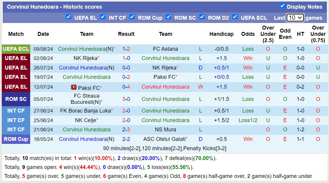Toggle the ROM SC filter checkbox

click(x=169, y=17)
